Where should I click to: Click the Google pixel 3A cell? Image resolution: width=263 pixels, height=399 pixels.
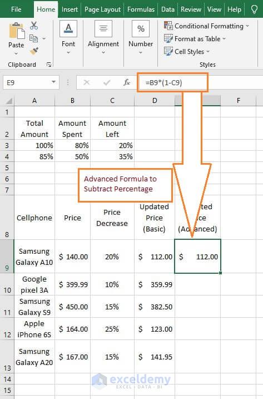34,284
